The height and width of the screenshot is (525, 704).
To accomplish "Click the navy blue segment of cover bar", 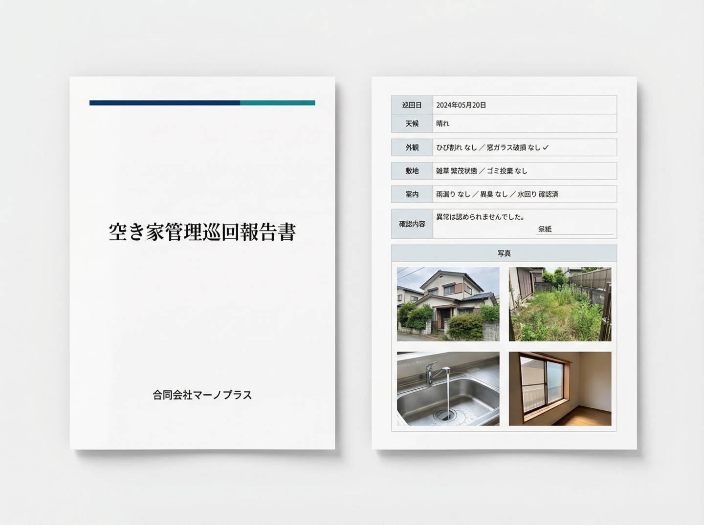I will [x=164, y=103].
